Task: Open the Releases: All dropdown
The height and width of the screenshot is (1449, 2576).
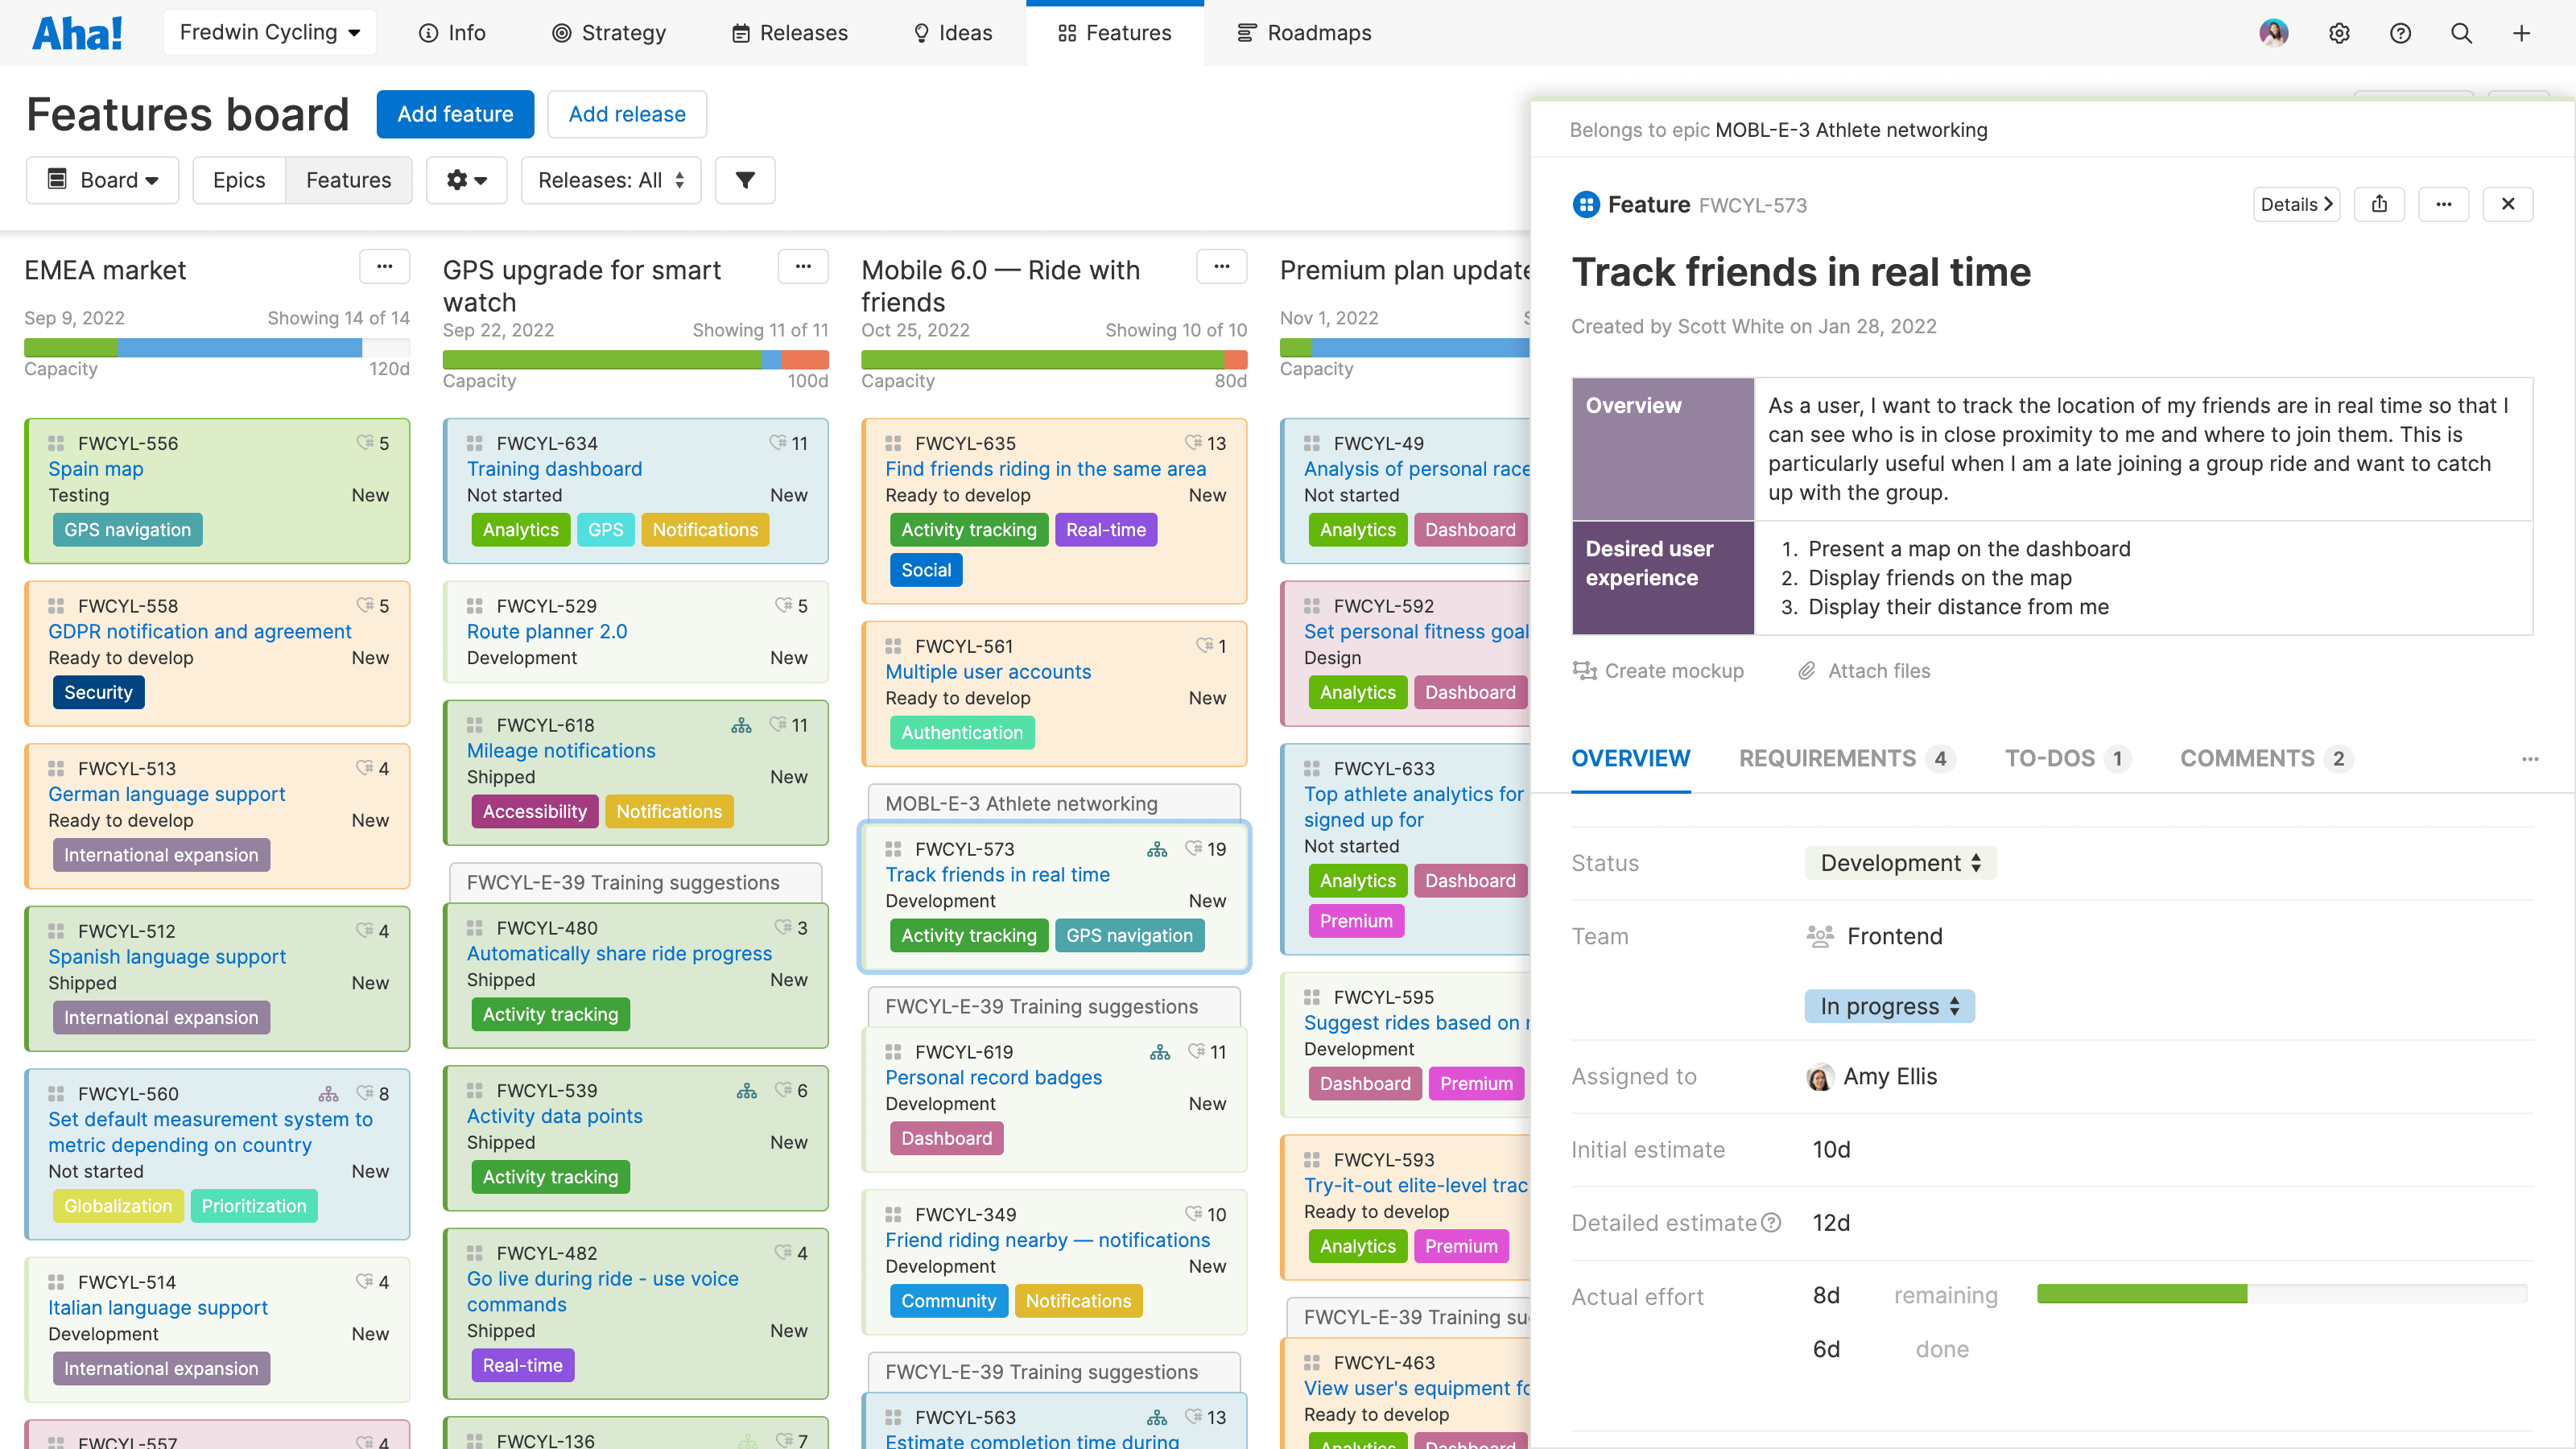Action: pos(610,180)
